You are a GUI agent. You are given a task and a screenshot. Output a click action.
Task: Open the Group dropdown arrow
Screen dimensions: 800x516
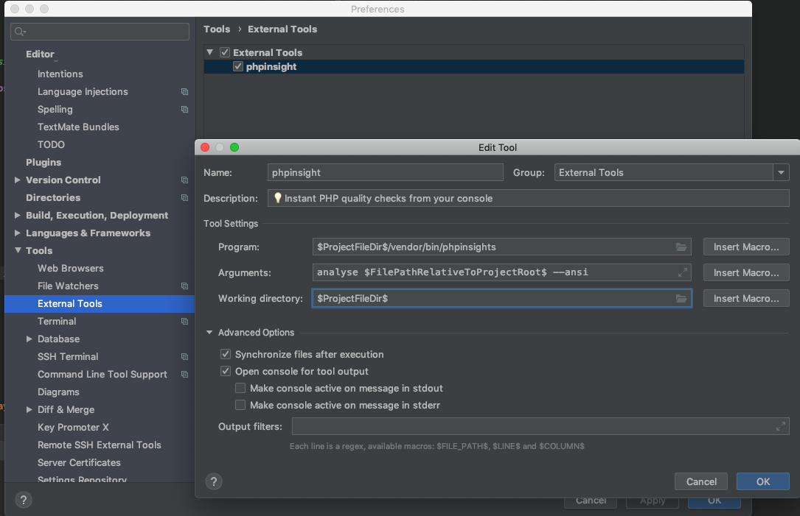[781, 173]
